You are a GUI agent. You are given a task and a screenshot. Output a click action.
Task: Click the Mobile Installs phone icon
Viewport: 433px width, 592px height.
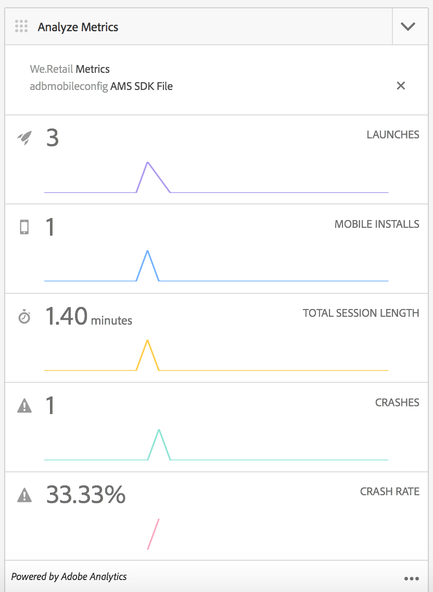[24, 227]
